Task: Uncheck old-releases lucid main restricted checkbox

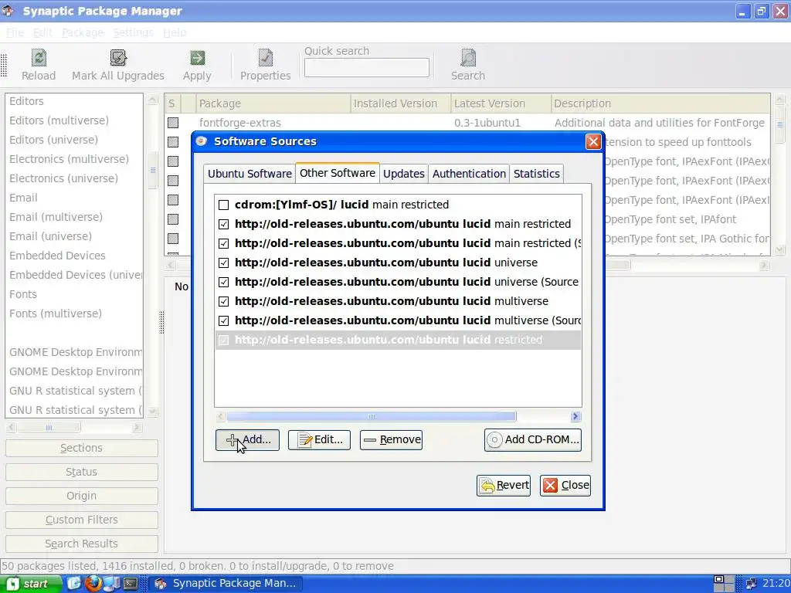Action: [x=223, y=224]
